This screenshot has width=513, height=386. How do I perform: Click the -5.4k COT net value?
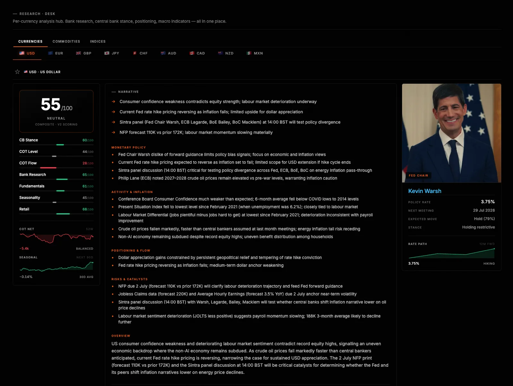point(24,248)
